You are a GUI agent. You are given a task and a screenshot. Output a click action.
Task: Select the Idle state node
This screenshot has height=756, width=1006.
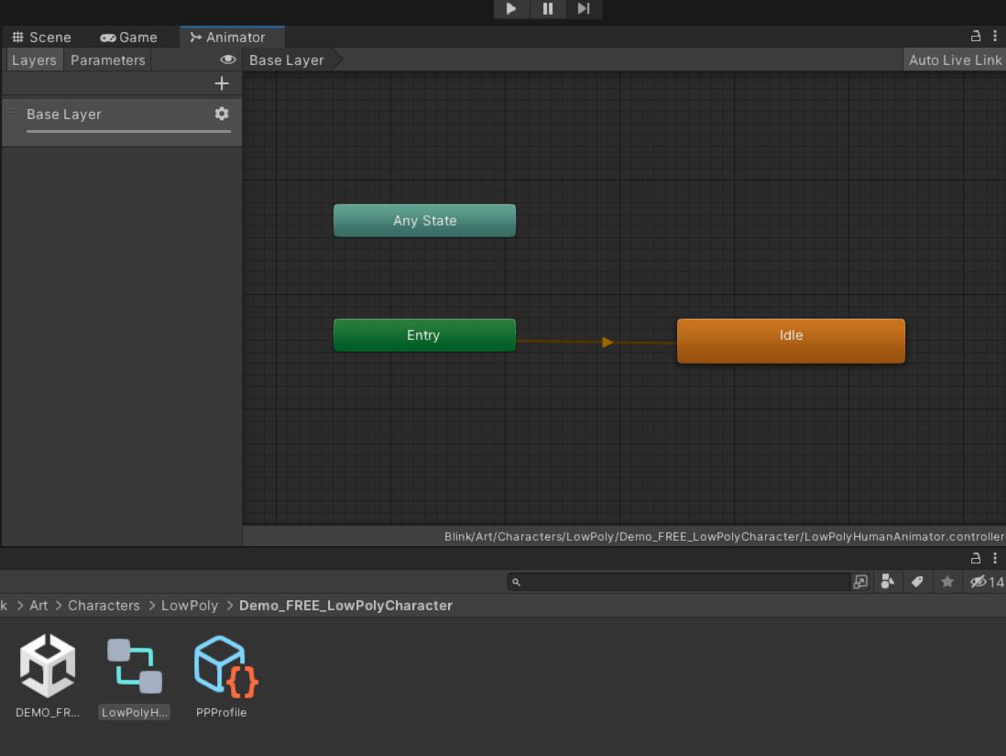point(790,340)
